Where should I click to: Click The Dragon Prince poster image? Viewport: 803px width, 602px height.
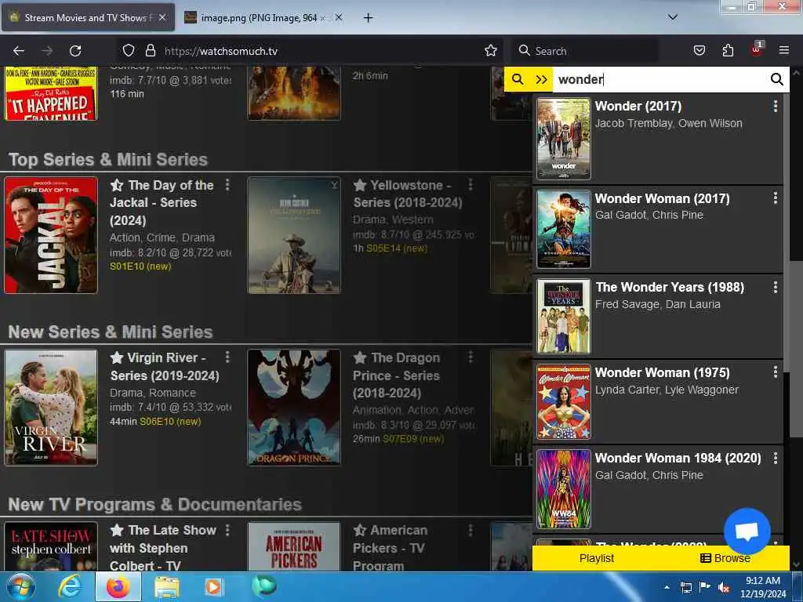tap(294, 408)
